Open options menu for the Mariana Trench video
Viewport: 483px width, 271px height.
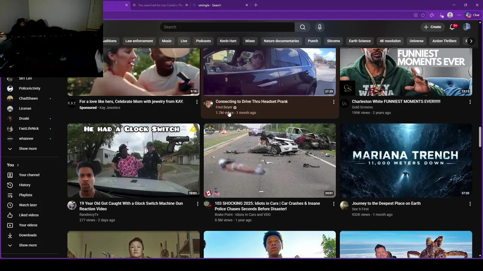(x=470, y=204)
